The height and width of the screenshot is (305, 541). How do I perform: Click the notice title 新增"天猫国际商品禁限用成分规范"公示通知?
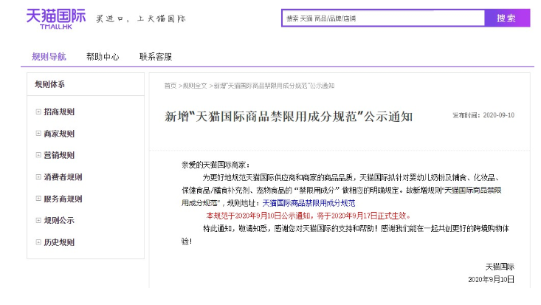coord(289,117)
